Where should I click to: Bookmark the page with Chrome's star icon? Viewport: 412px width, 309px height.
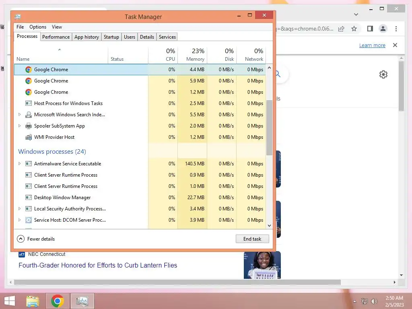[354, 29]
